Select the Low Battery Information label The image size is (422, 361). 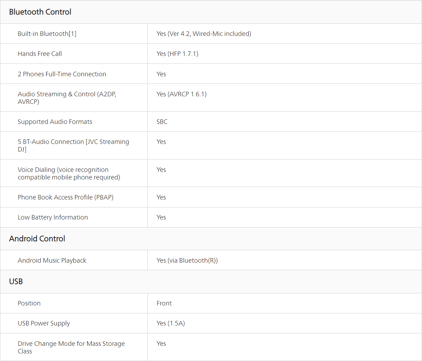[53, 217]
